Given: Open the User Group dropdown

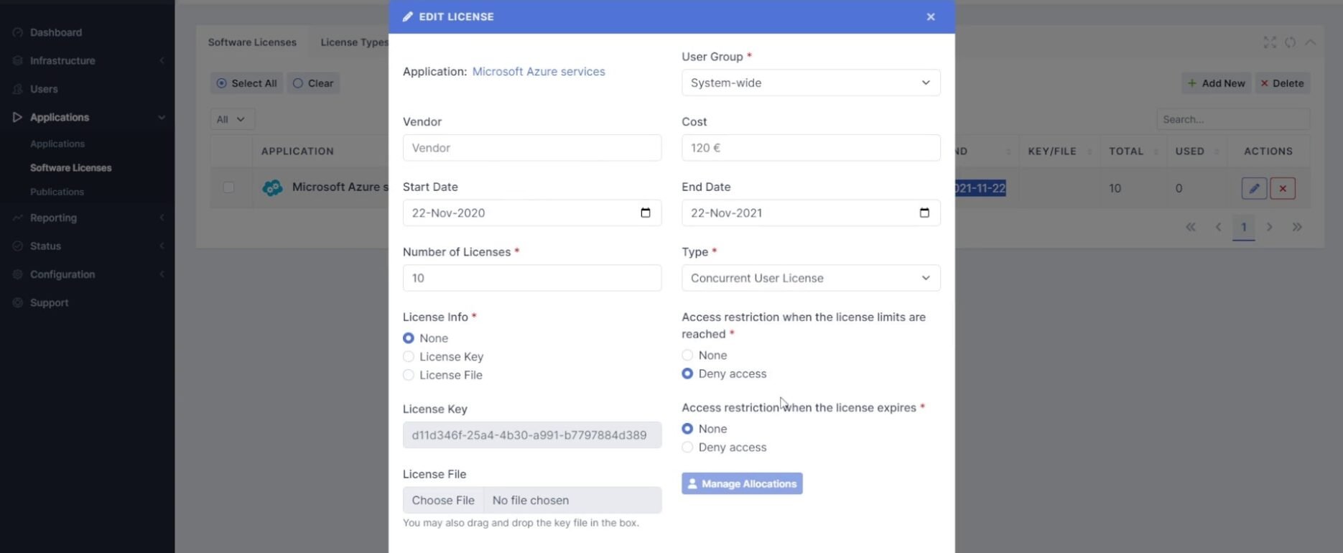Looking at the screenshot, I should coord(811,83).
